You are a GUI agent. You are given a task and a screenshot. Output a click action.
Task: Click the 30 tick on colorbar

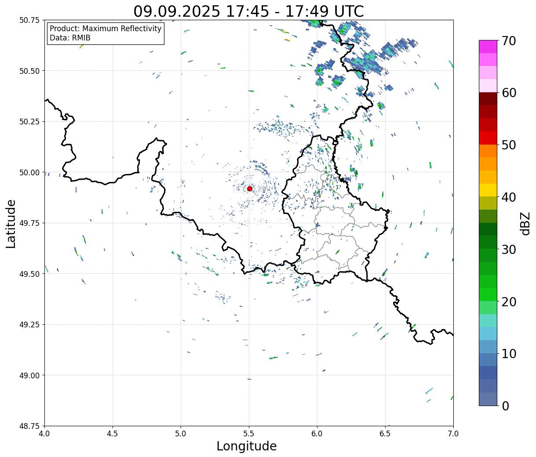(x=509, y=250)
